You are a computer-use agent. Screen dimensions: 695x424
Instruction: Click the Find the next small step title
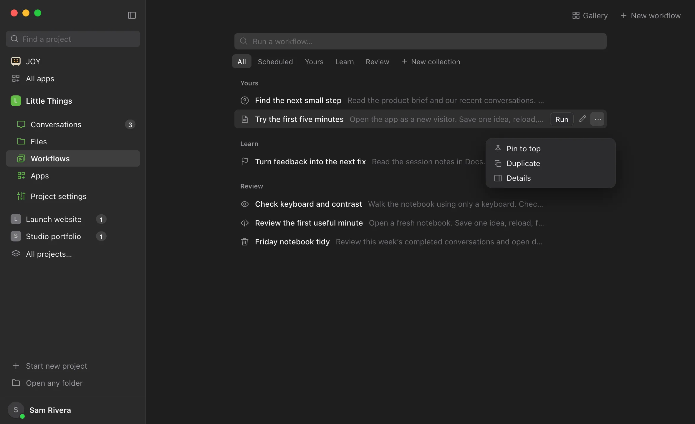click(298, 100)
